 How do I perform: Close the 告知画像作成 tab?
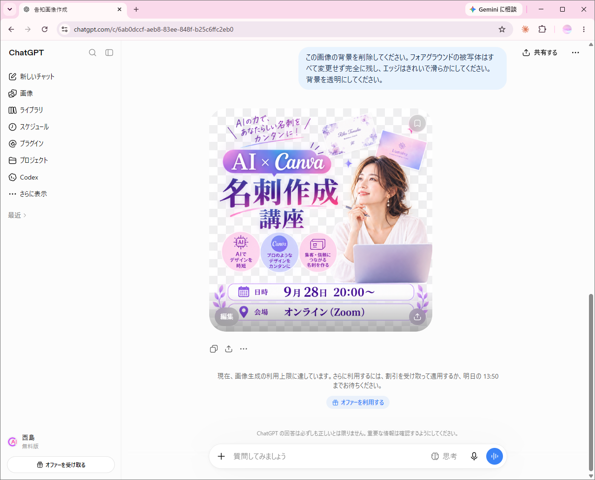tap(119, 9)
